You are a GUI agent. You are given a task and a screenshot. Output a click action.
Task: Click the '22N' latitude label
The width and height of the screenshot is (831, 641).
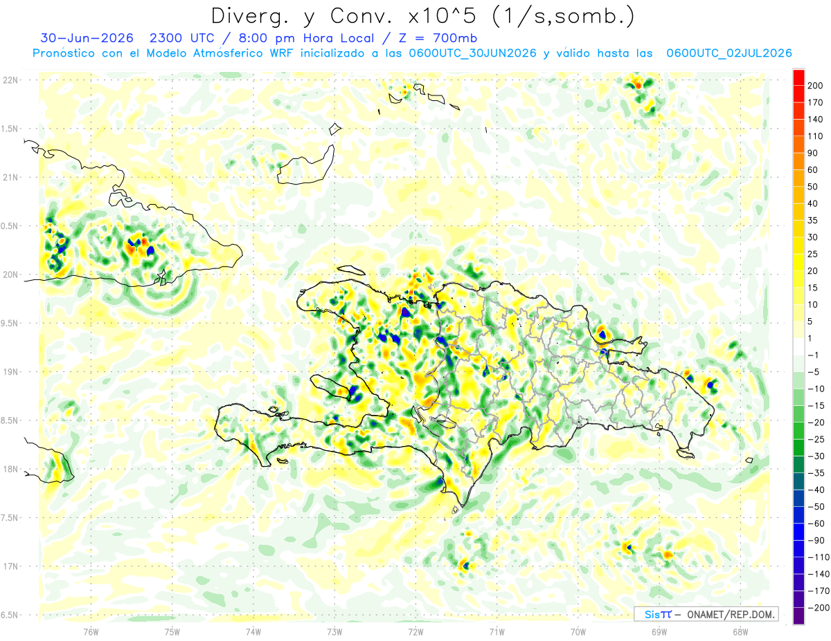tap(12, 80)
